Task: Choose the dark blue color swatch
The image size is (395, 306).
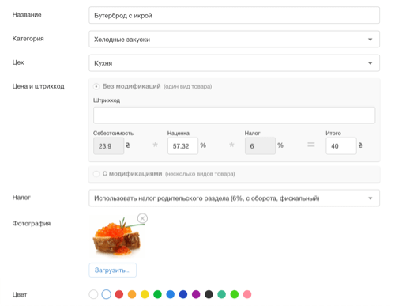Action: (x=183, y=294)
